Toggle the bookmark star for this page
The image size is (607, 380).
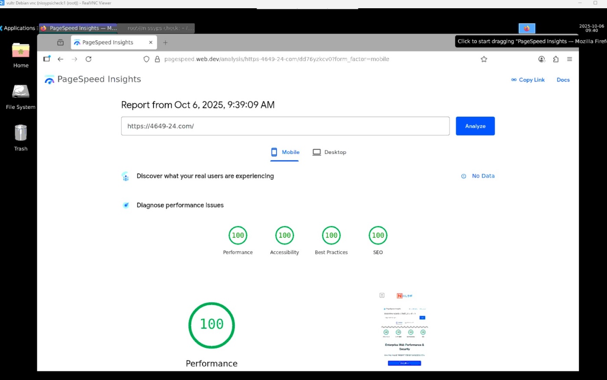coord(484,59)
